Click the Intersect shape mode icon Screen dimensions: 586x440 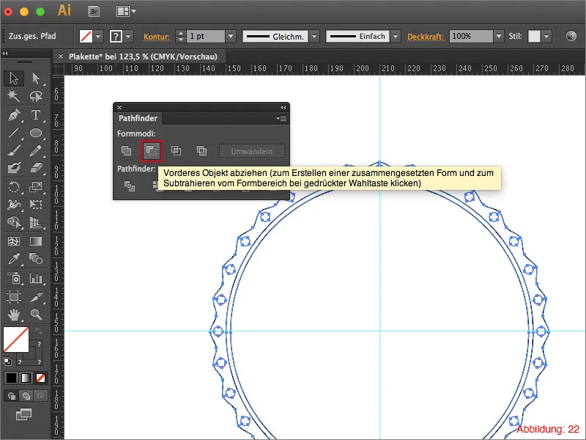[176, 151]
